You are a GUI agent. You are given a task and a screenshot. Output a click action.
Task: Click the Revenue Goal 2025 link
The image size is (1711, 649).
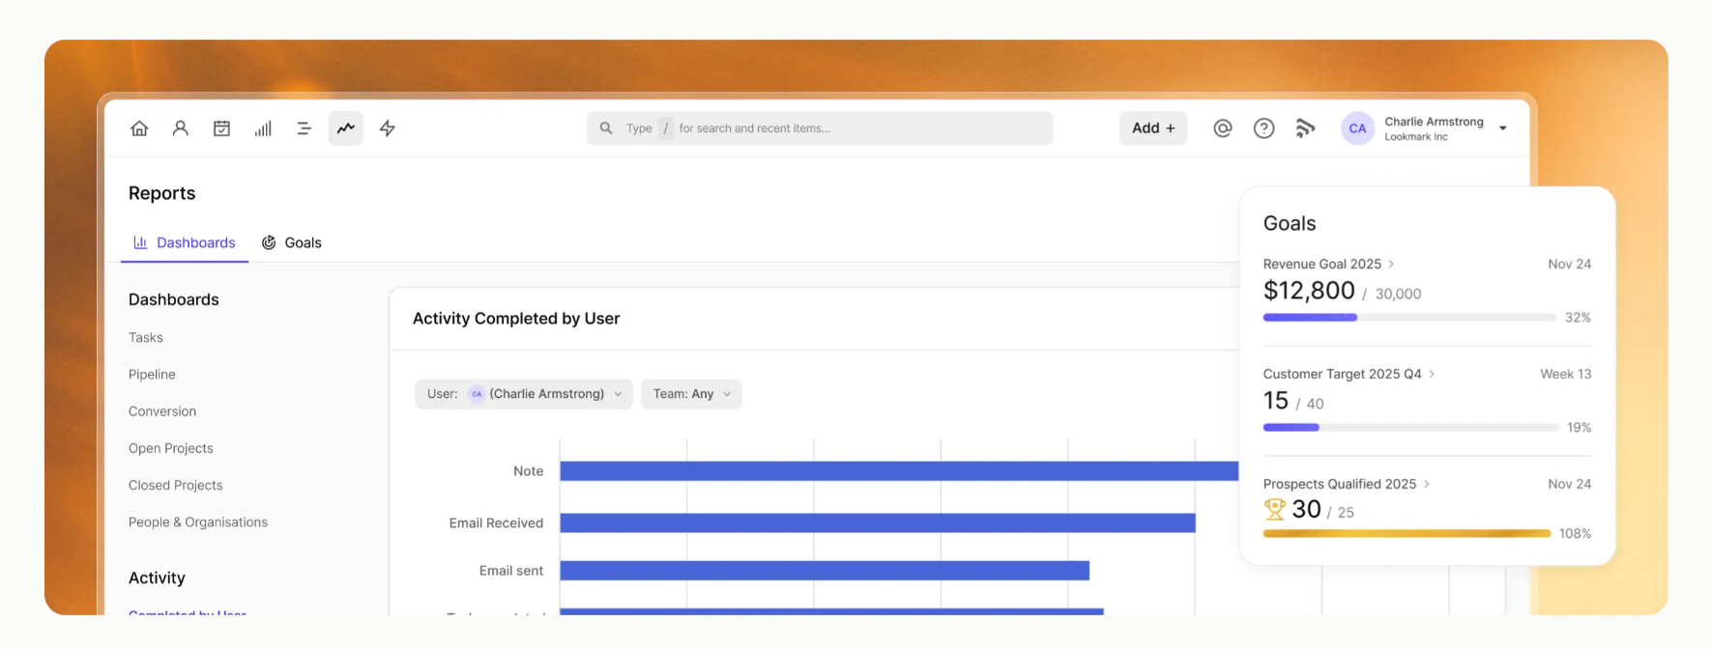click(x=1322, y=264)
